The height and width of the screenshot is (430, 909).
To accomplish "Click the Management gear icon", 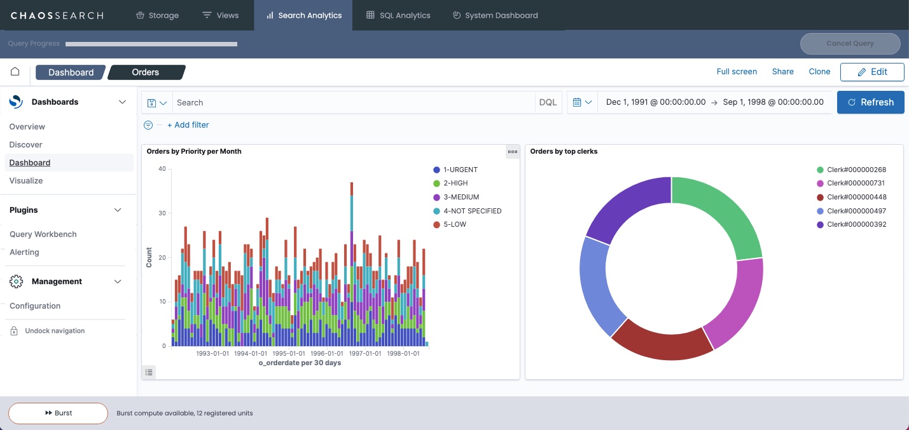I will pyautogui.click(x=17, y=281).
